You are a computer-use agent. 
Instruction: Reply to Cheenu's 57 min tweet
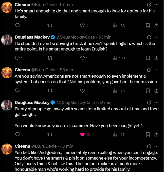17,25
